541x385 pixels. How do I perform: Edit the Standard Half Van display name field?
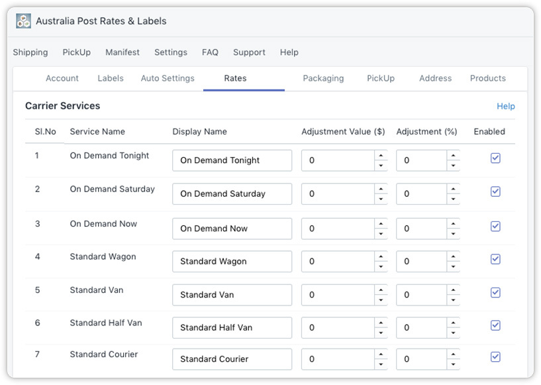pos(232,327)
